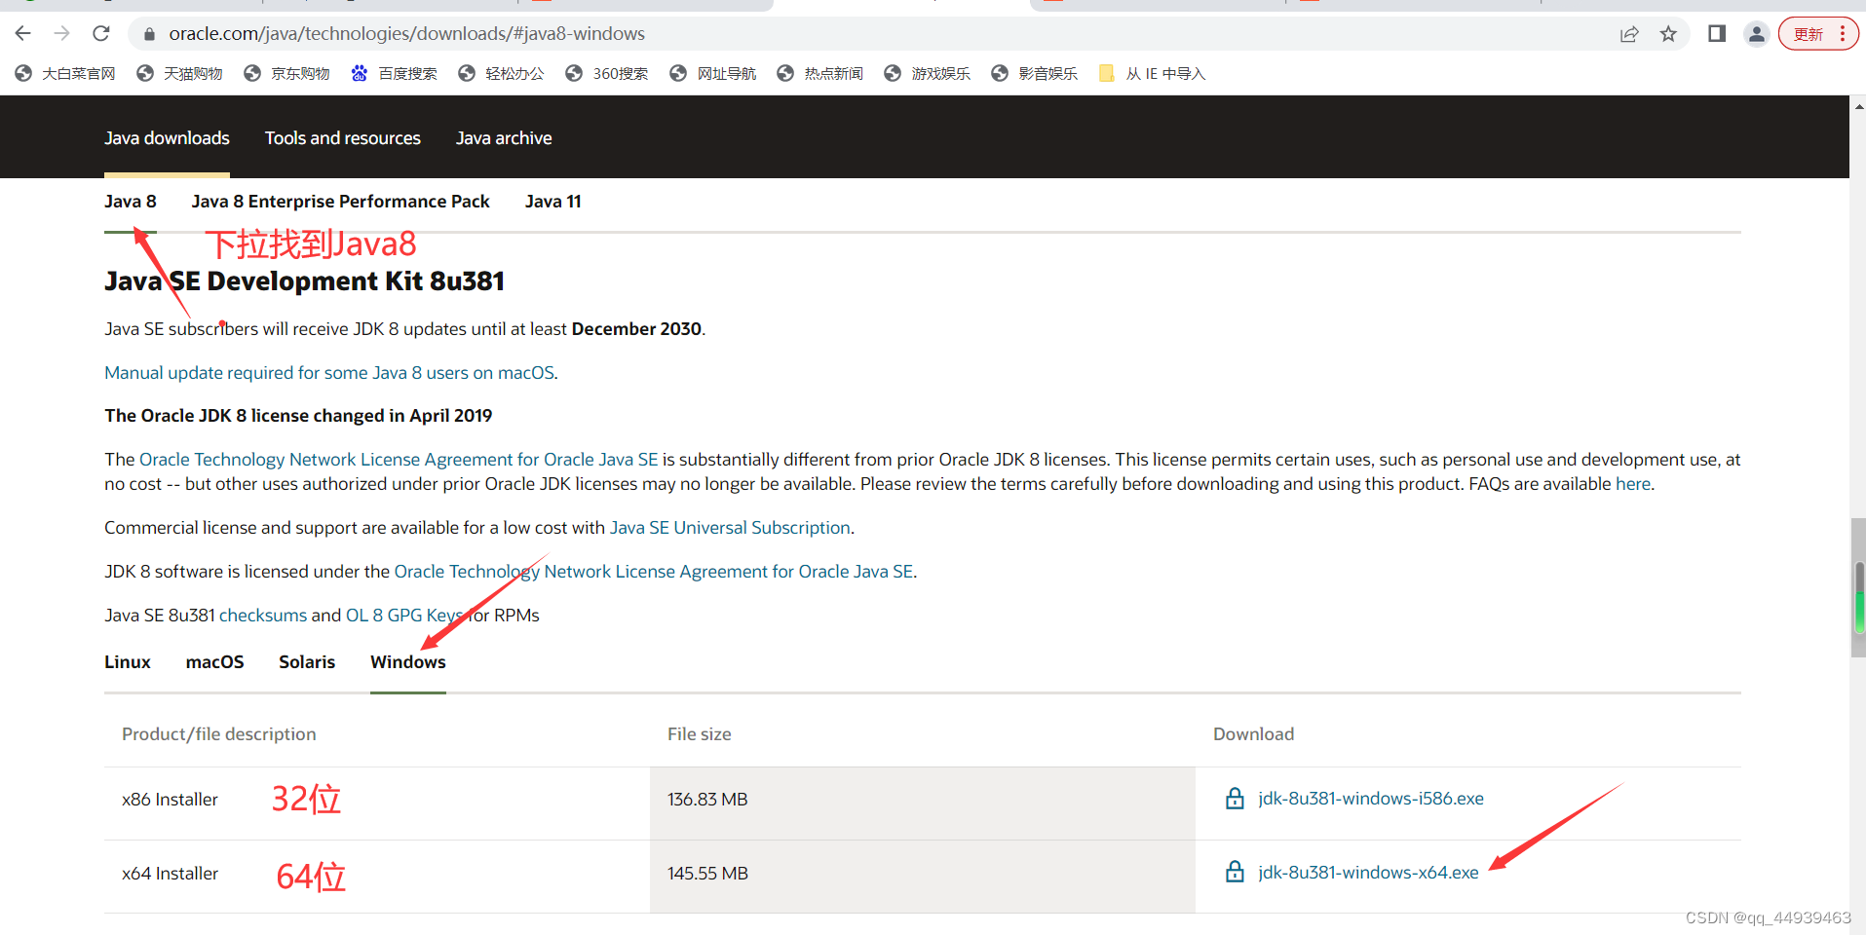Image resolution: width=1866 pixels, height=935 pixels.
Task: Open OL 8 GPG Keys link
Action: click(x=404, y=616)
